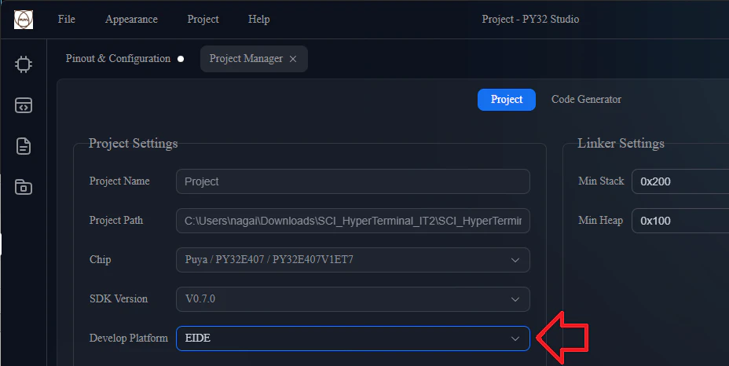This screenshot has width=729, height=366.
Task: Select the blue Project button
Action: [x=507, y=100]
